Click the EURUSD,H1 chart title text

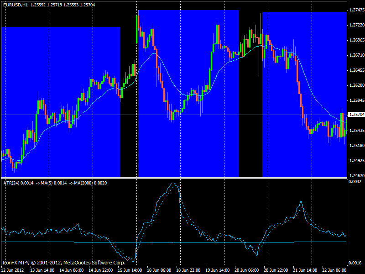coord(15,4)
